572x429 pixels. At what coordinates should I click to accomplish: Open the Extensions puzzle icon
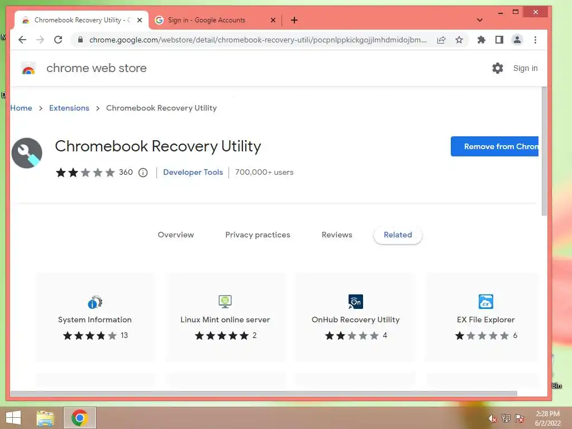pyautogui.click(x=481, y=40)
